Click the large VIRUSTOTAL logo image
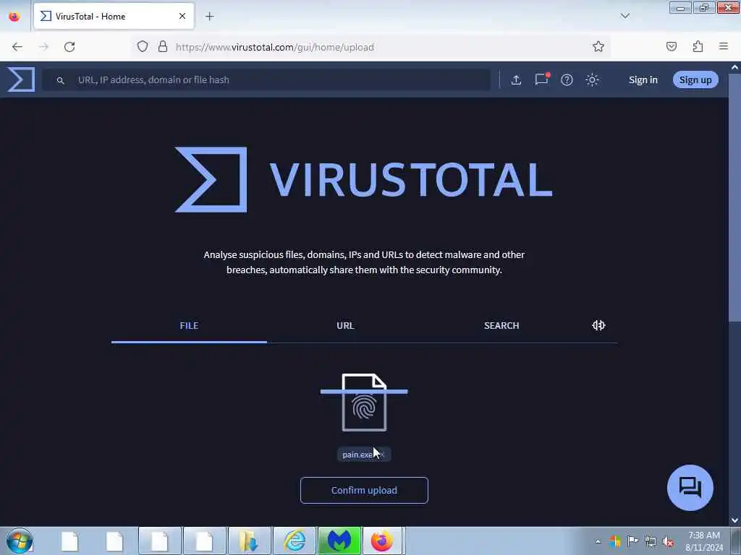This screenshot has height=555, width=741. tap(363, 180)
